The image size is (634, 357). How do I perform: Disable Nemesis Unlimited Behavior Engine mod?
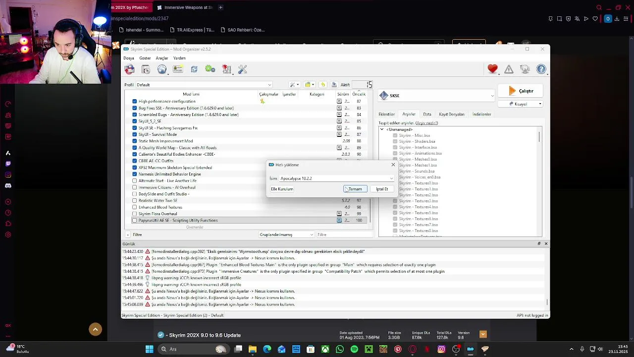(x=134, y=174)
